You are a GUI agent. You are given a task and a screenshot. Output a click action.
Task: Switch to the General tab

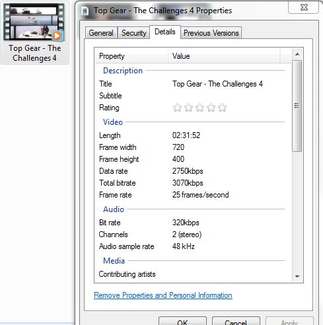pyautogui.click(x=101, y=33)
